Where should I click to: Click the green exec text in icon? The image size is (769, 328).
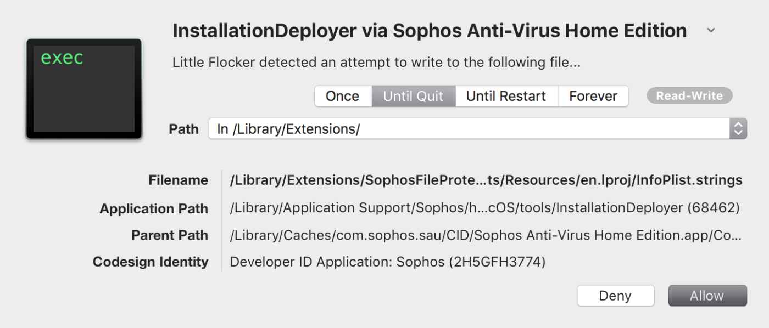tap(62, 58)
